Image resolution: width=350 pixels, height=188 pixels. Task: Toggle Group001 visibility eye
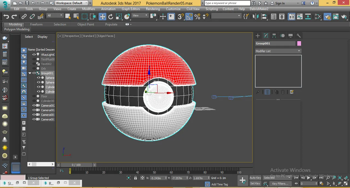click(34, 73)
